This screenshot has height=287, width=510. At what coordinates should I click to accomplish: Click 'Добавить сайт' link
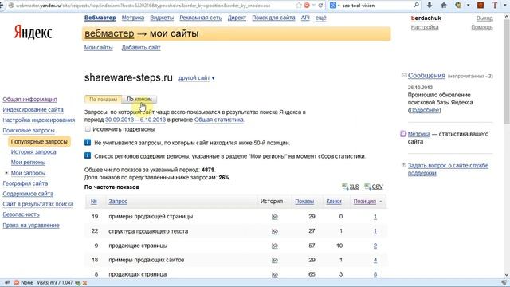pos(141,48)
